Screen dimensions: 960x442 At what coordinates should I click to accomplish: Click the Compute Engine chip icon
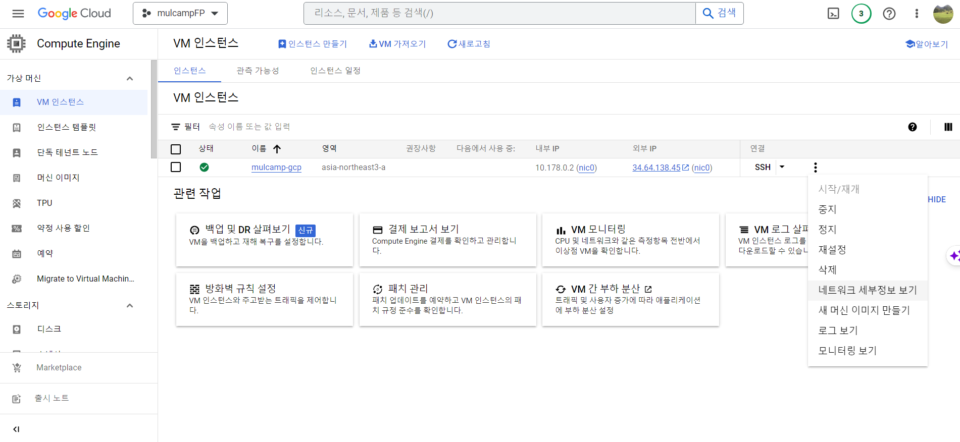click(x=16, y=43)
